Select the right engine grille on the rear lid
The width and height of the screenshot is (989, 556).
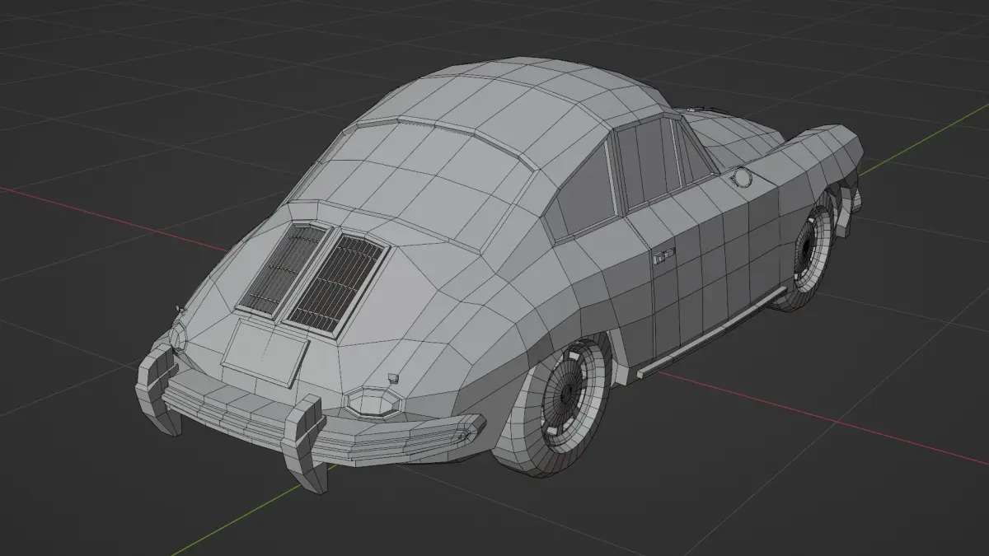tap(337, 284)
